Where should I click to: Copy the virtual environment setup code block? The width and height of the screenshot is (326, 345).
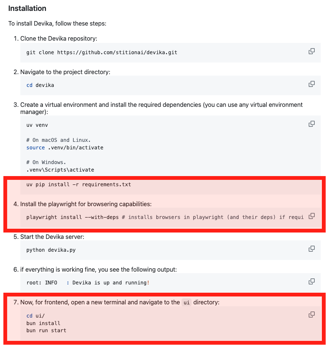pyautogui.click(x=312, y=124)
